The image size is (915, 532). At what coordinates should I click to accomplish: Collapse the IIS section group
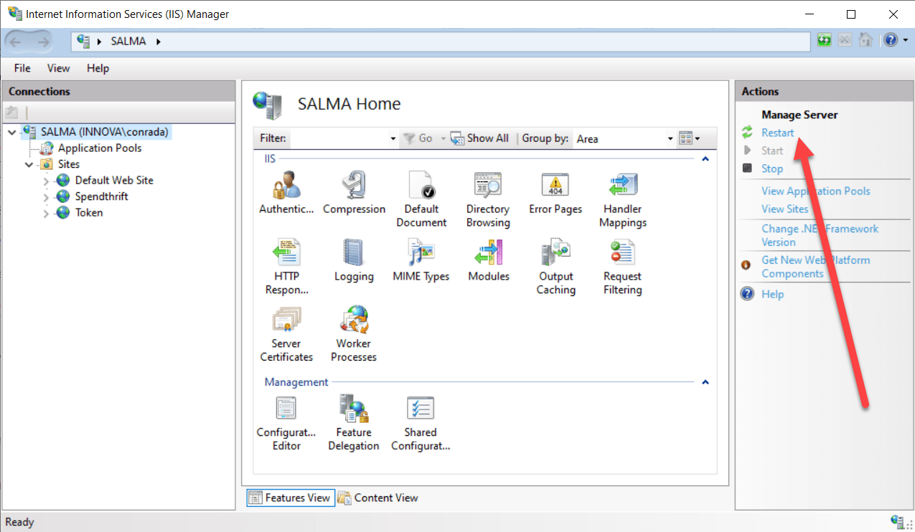coord(705,159)
